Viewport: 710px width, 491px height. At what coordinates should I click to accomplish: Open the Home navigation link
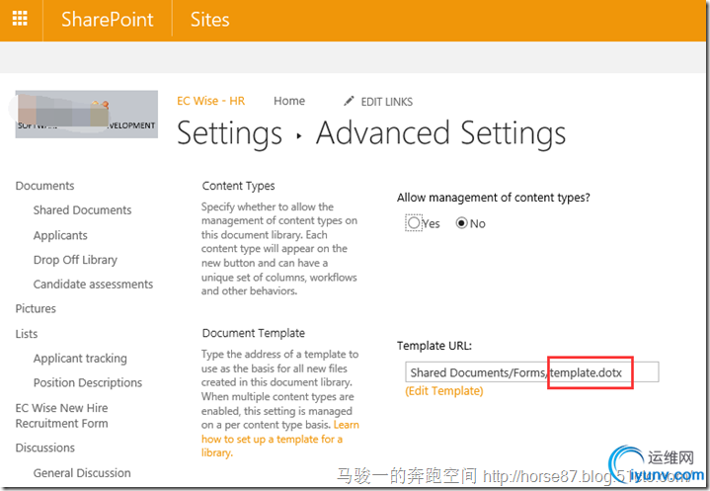(x=289, y=101)
